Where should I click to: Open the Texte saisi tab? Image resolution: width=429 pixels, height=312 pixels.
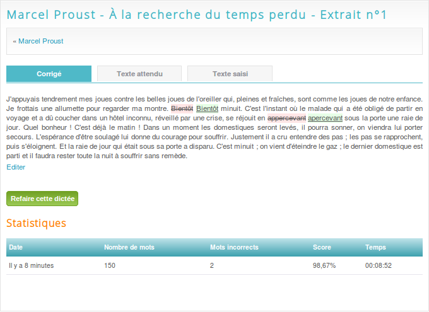230,74
